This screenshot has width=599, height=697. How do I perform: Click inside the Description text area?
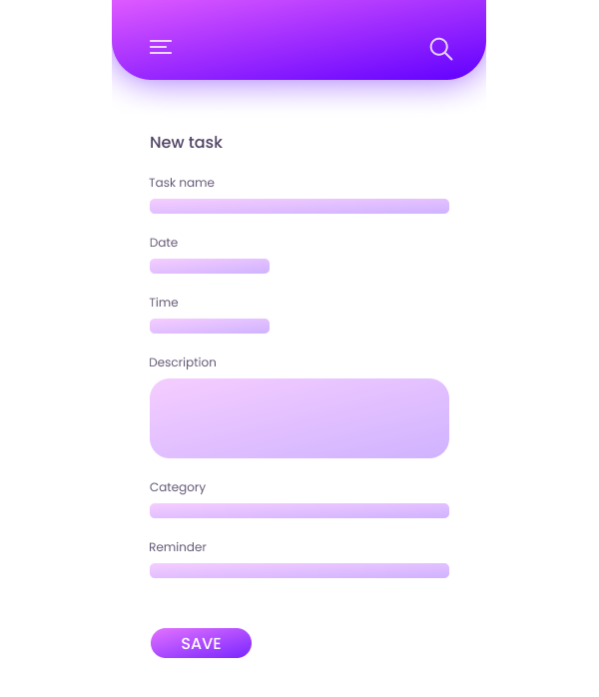click(299, 418)
